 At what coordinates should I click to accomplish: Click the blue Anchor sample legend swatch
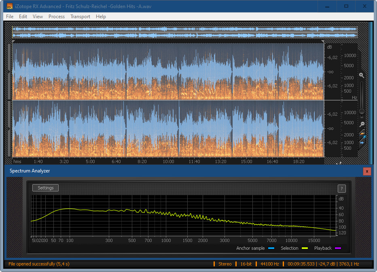coord(271,248)
